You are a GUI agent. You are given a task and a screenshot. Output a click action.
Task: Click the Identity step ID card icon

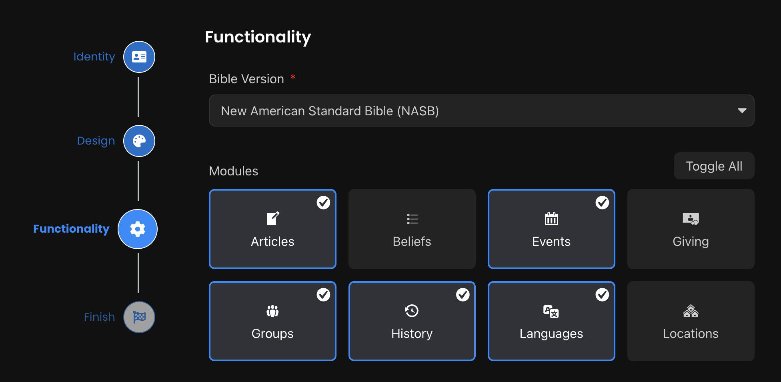click(139, 57)
